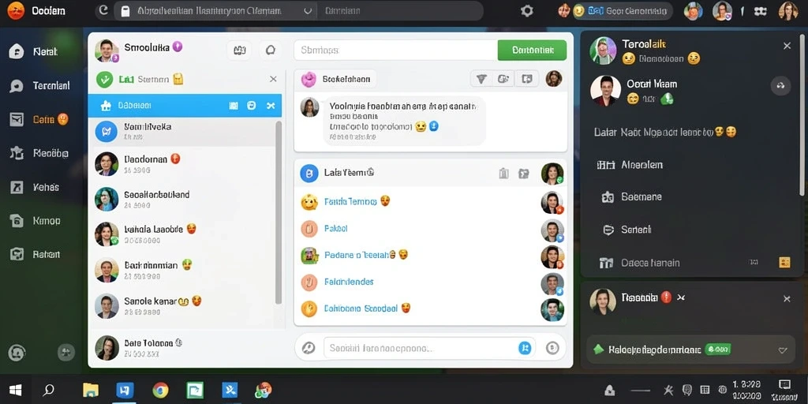The height and width of the screenshot is (404, 808).
Task: Open Netal in the left sidebar
Action: click(34, 51)
